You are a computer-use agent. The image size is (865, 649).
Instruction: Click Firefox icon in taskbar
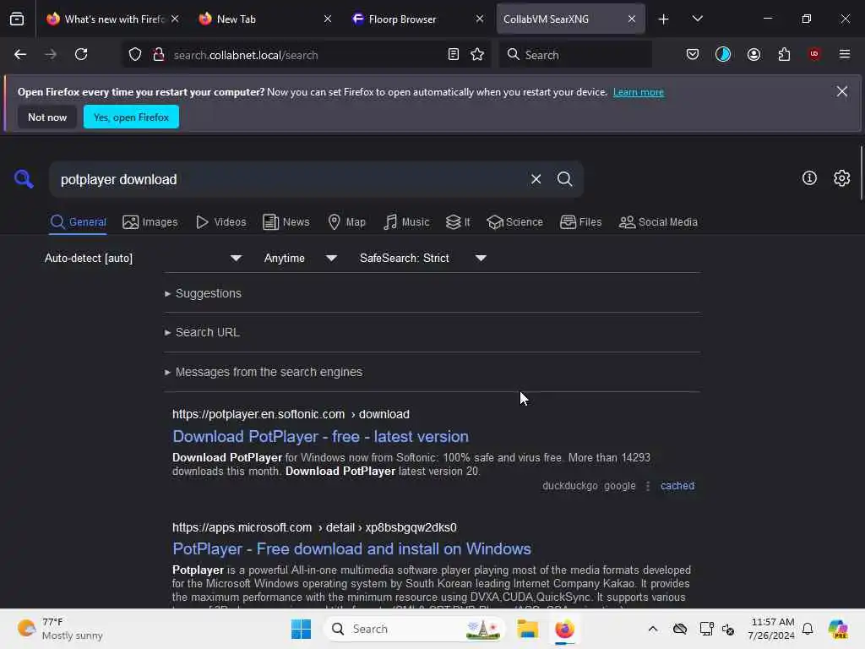coord(564,629)
